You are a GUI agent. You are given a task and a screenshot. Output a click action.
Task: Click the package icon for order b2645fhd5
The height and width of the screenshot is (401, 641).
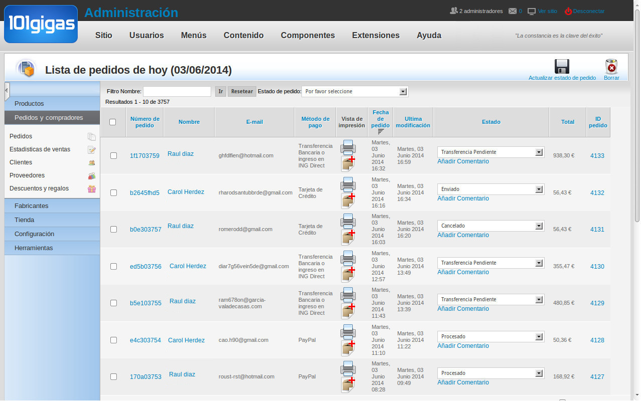pyautogui.click(x=348, y=200)
